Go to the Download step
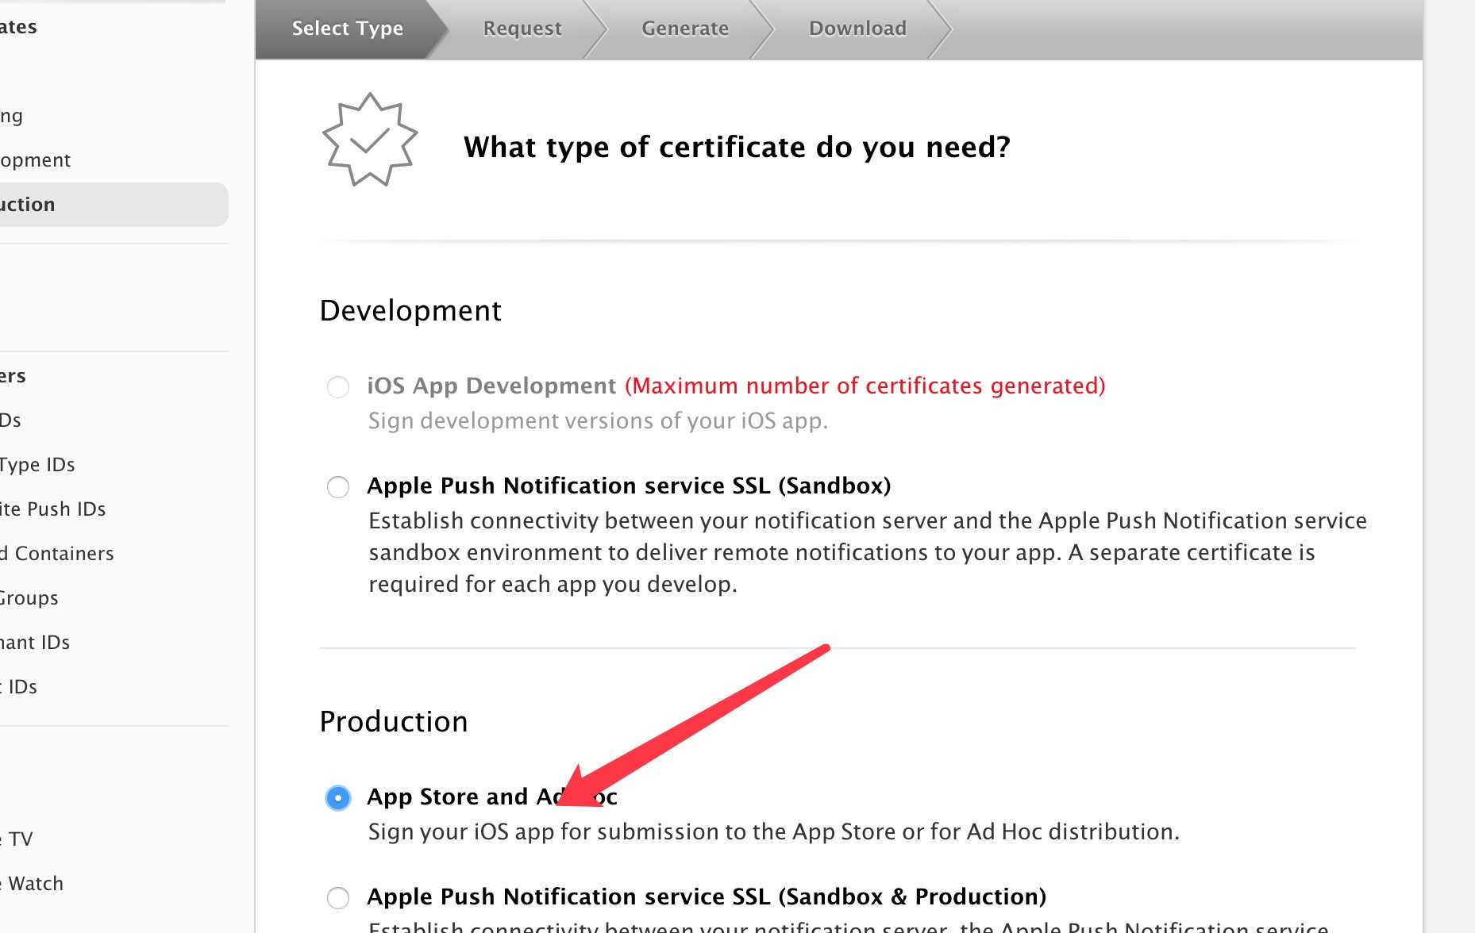The image size is (1475, 933). (857, 29)
